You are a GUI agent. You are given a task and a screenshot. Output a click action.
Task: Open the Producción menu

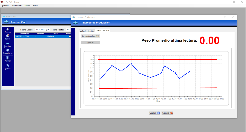click(x=16, y=6)
